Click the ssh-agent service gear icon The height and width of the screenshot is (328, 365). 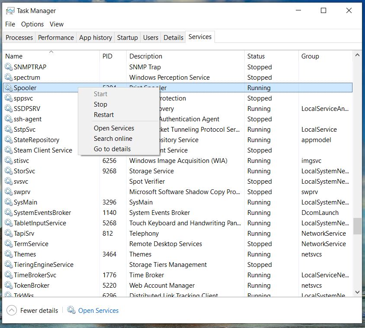point(9,119)
